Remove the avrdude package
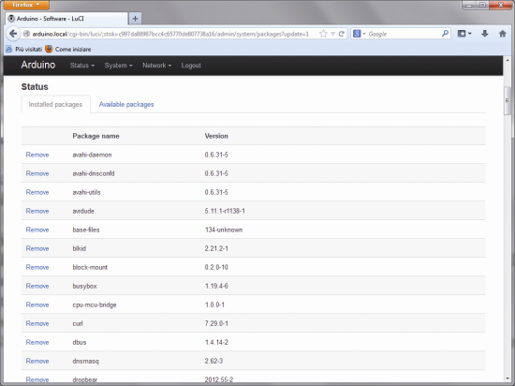The image size is (515, 386). pyautogui.click(x=37, y=211)
